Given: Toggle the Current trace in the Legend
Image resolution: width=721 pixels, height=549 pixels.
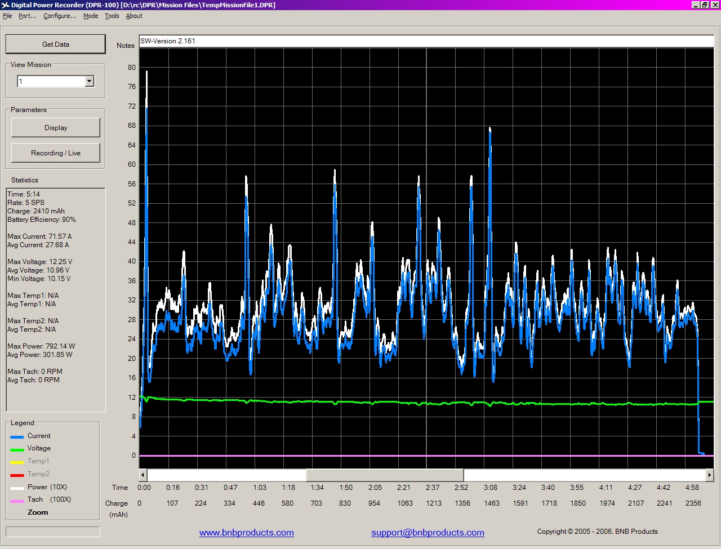Looking at the screenshot, I should click(x=38, y=436).
